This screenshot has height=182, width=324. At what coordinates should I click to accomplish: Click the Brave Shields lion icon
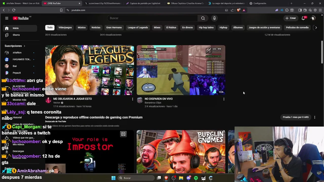238,10
